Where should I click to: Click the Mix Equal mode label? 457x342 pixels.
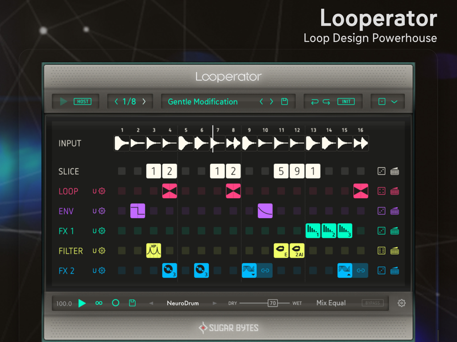point(331,303)
